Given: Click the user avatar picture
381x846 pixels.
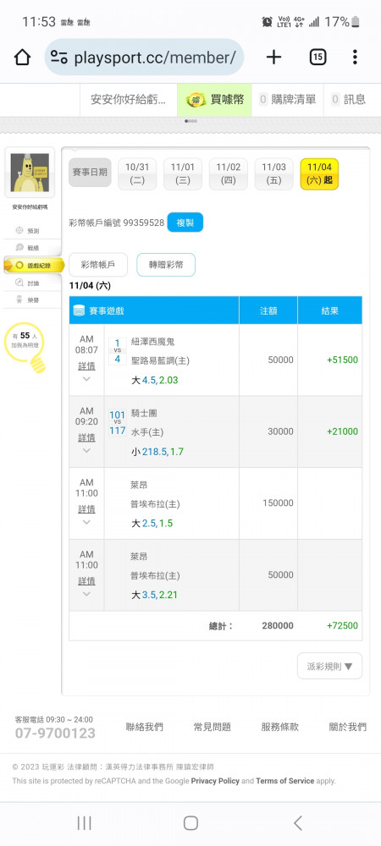Looking at the screenshot, I should (x=30, y=173).
